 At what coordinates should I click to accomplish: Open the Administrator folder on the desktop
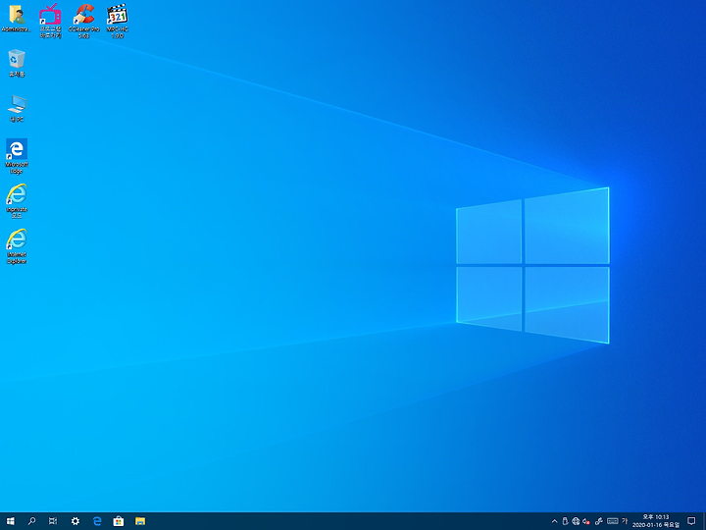click(x=17, y=19)
